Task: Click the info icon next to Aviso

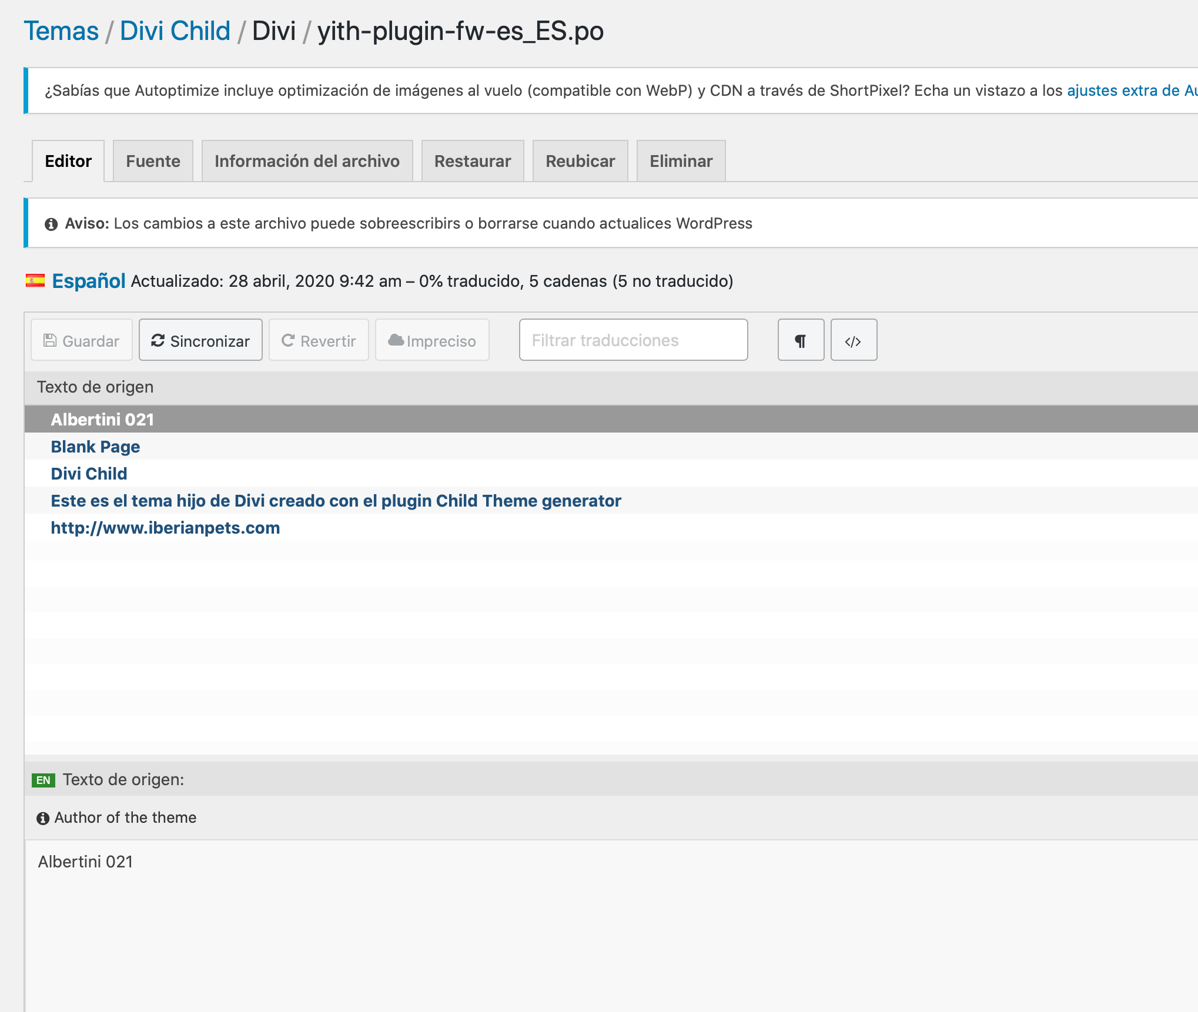Action: (x=51, y=224)
